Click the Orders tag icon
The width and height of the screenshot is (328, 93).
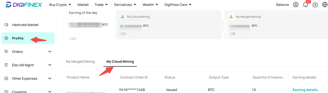(x=6, y=52)
